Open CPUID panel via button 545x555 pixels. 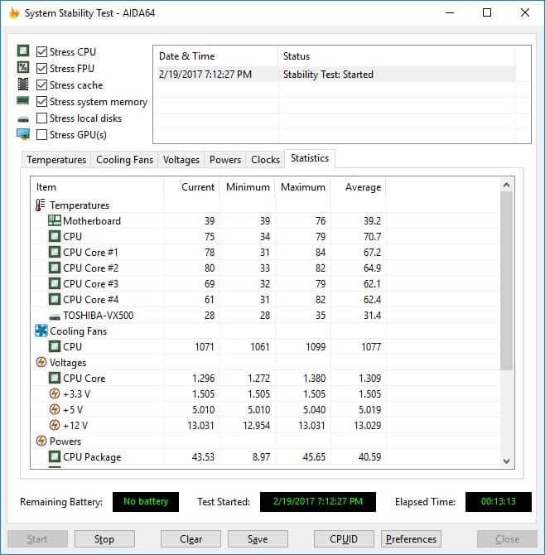tap(344, 539)
